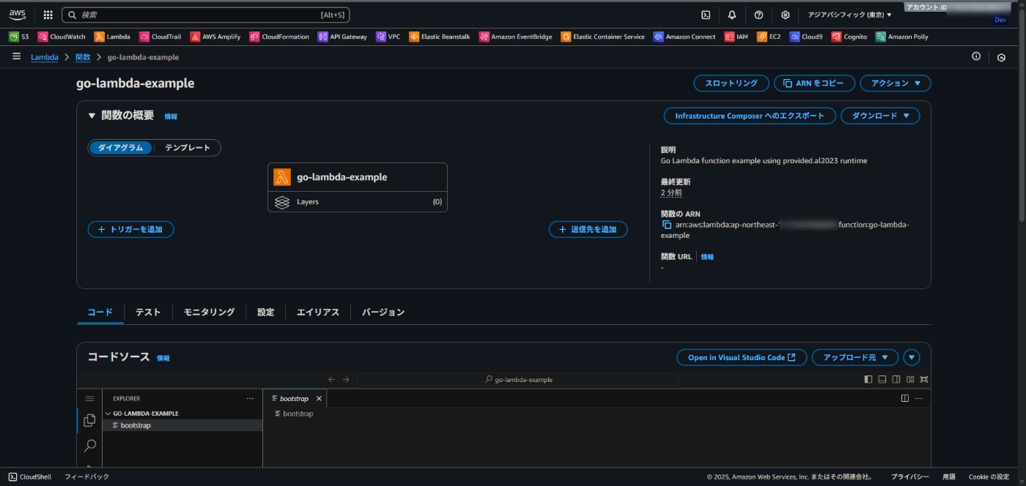Screen dimensions: 1026x486
Task: Open the アクション dropdown
Action: (896, 83)
